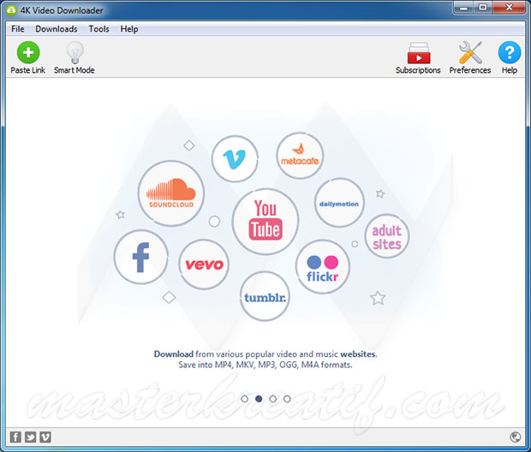Click the adult sites circle
The image size is (531, 452).
(x=387, y=236)
